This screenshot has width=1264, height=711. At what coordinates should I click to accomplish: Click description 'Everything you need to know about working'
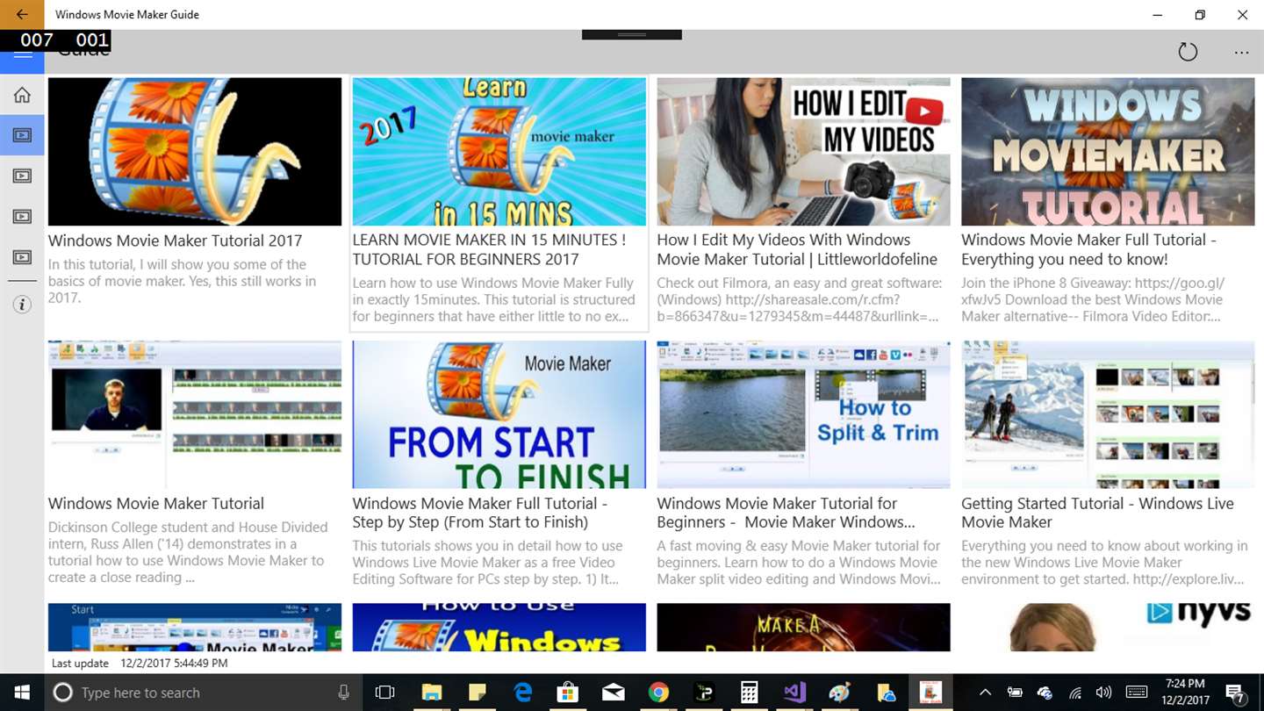1104,546
